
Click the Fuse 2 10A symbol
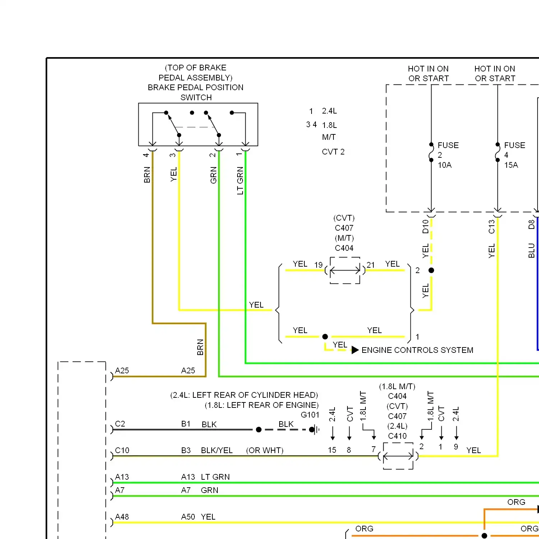pyautogui.click(x=431, y=152)
